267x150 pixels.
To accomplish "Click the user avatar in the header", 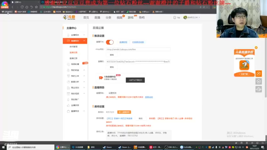I will click(x=185, y=17).
